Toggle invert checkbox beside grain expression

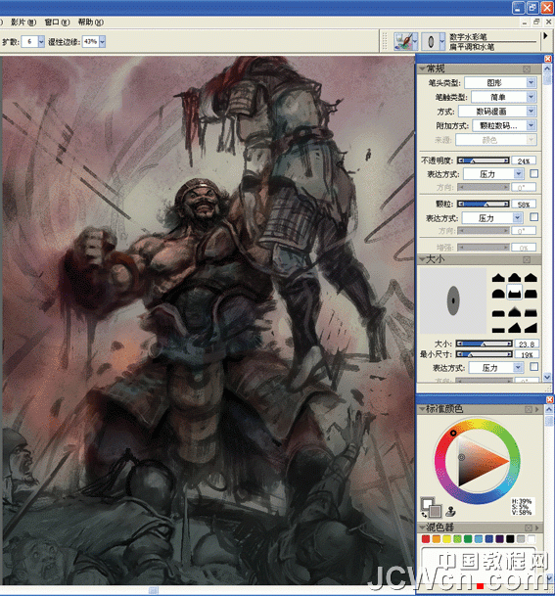(x=534, y=216)
